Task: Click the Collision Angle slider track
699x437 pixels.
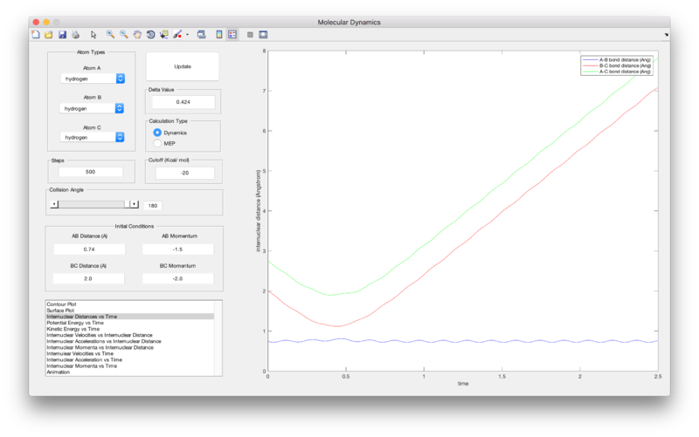Action: [x=92, y=204]
